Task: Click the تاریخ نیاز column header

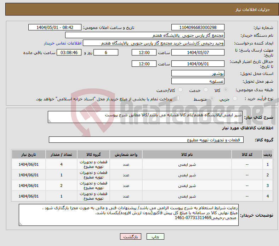Action: tap(29, 155)
